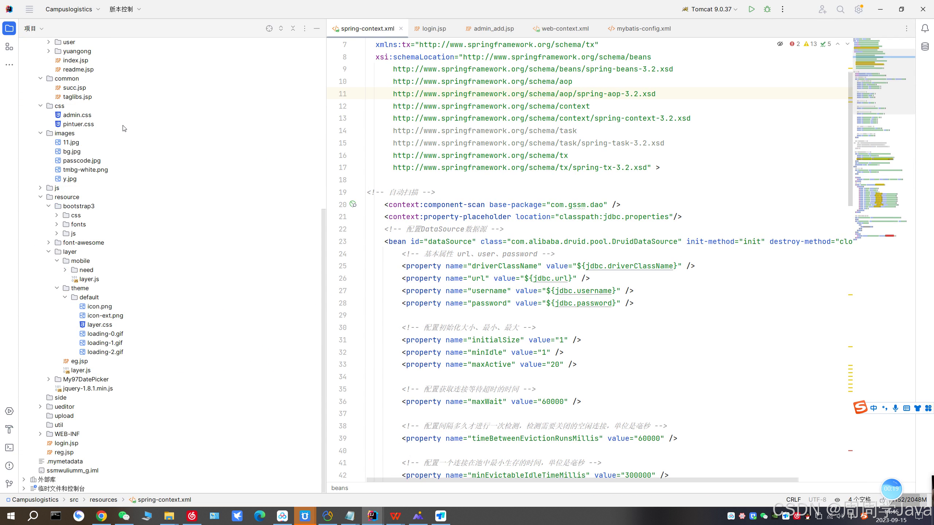Image resolution: width=934 pixels, height=525 pixels.
Task: Open the Notifications bell panel
Action: point(925,28)
